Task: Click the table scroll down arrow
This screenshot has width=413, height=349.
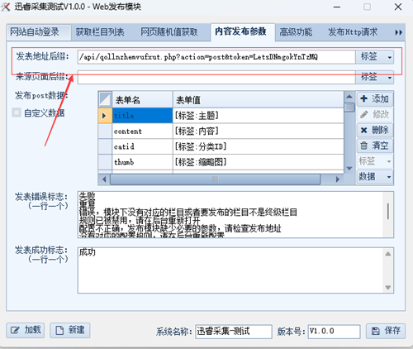Action: (x=349, y=168)
